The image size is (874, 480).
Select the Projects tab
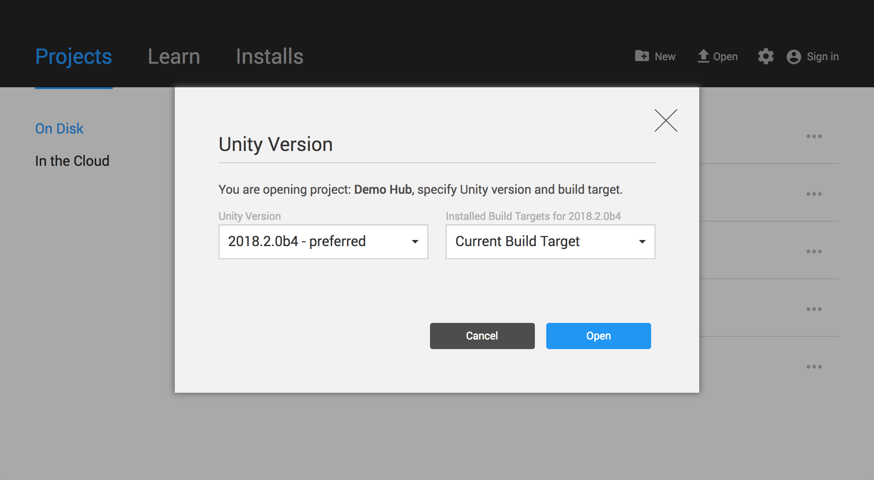pyautogui.click(x=73, y=57)
